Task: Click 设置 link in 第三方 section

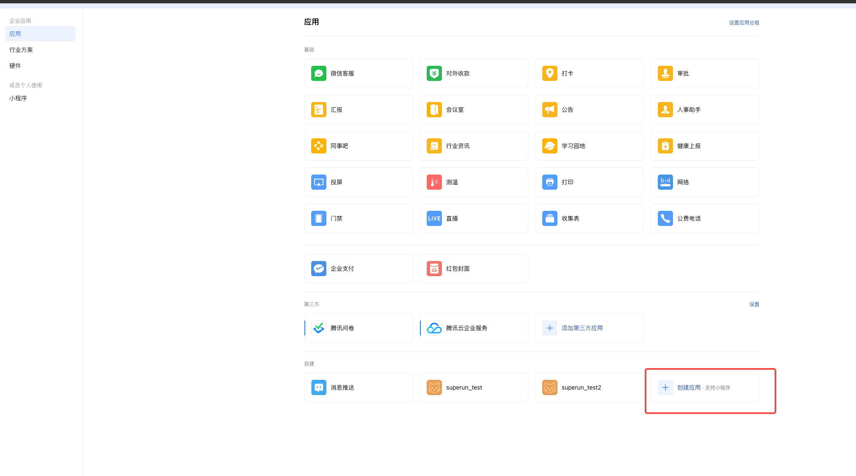Action: click(x=754, y=304)
